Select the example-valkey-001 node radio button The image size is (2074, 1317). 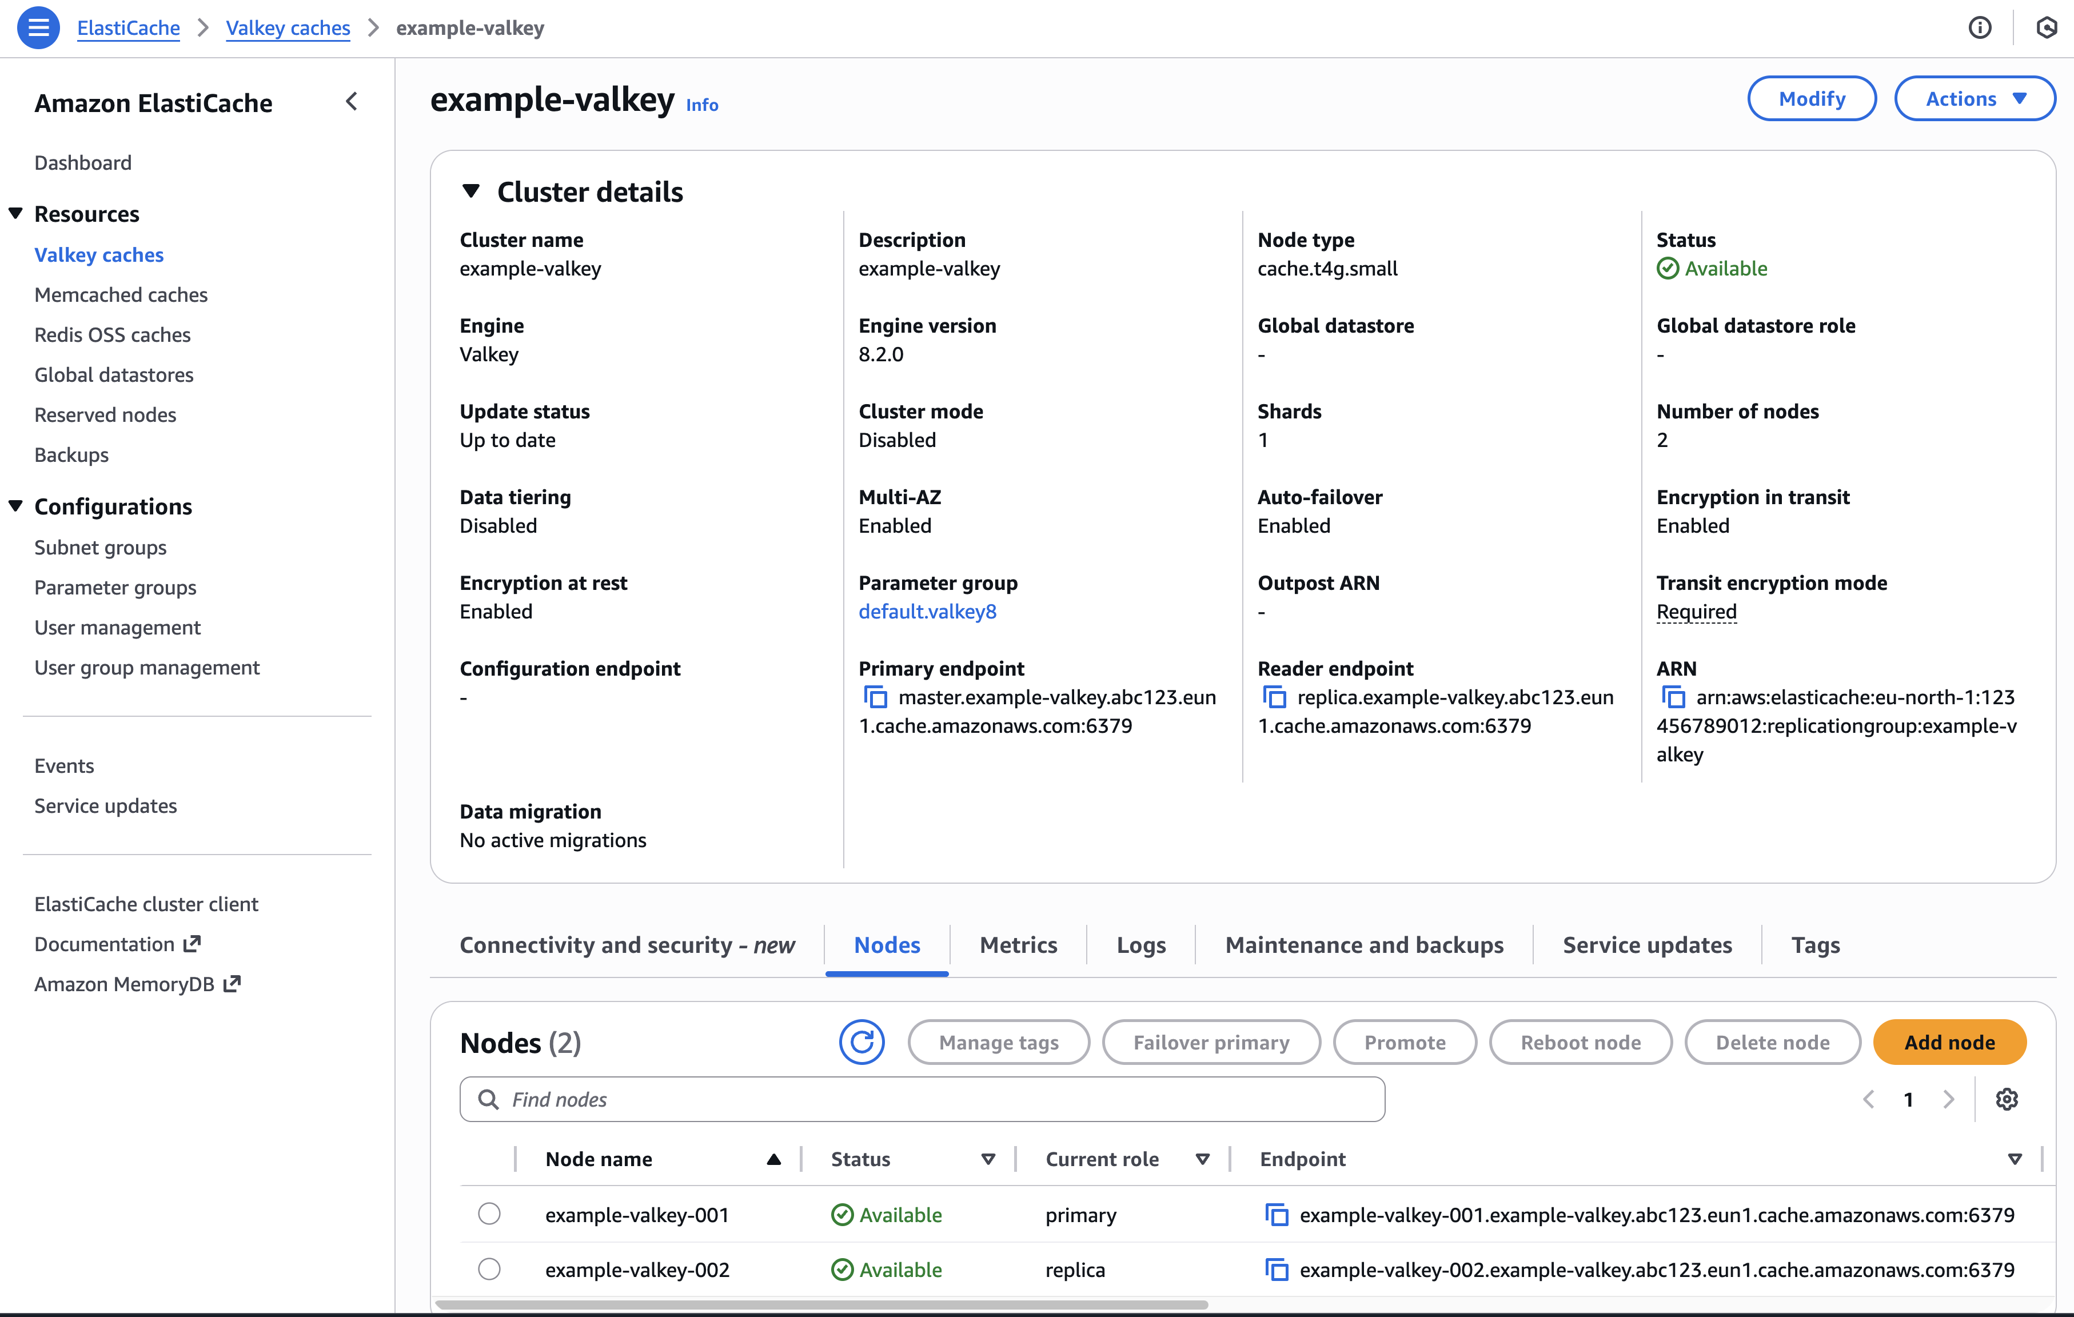489,1214
